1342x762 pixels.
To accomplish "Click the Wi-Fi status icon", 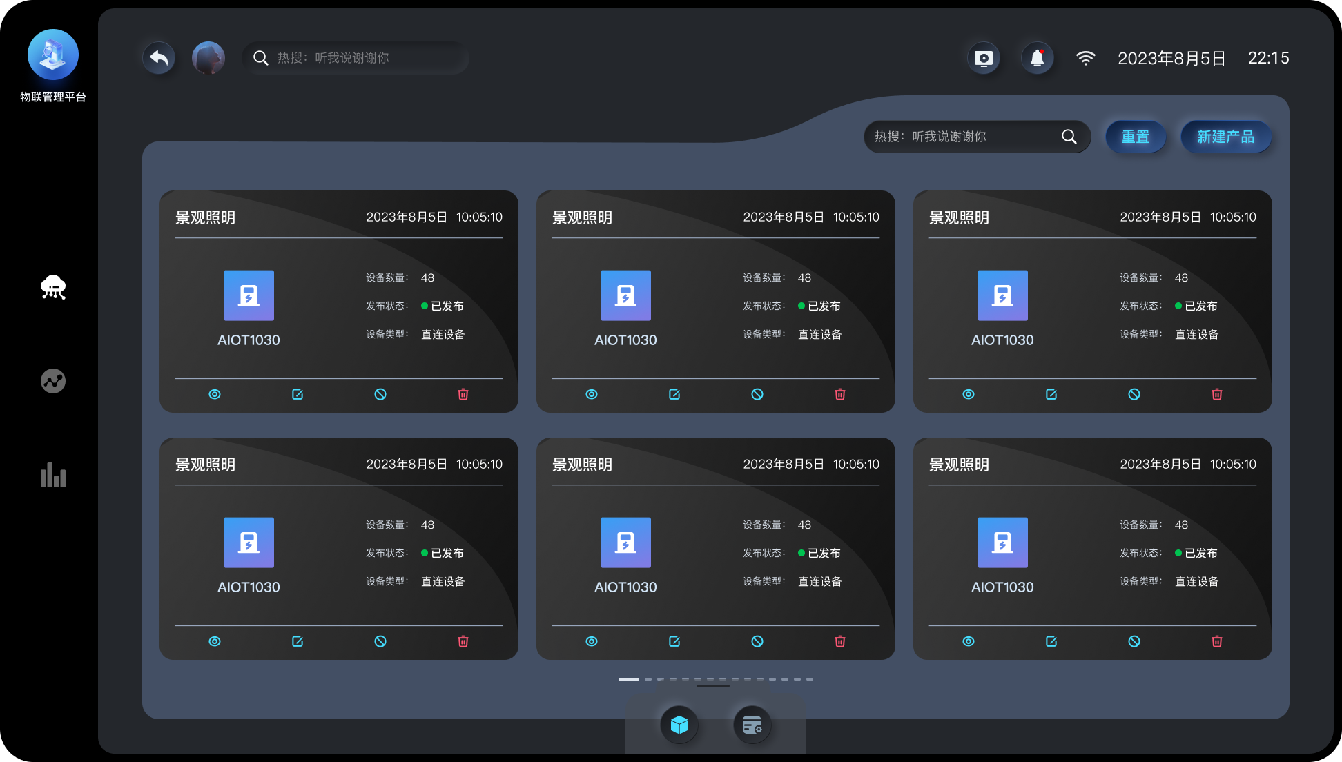I will (1086, 58).
